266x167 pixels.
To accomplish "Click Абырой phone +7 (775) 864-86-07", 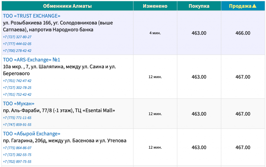I will tap(17, 148).
